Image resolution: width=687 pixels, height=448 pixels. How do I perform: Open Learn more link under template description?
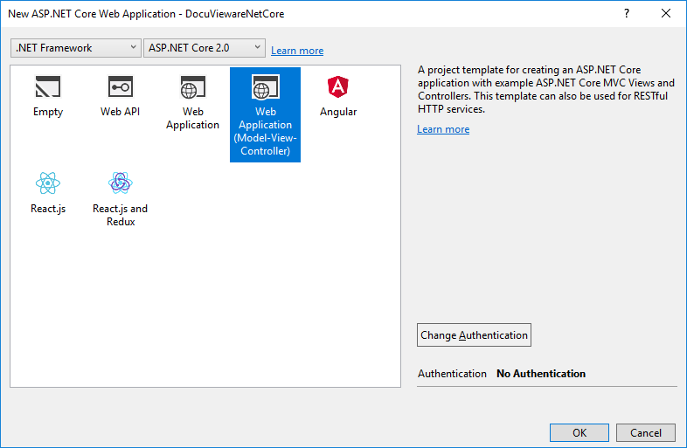[443, 129]
